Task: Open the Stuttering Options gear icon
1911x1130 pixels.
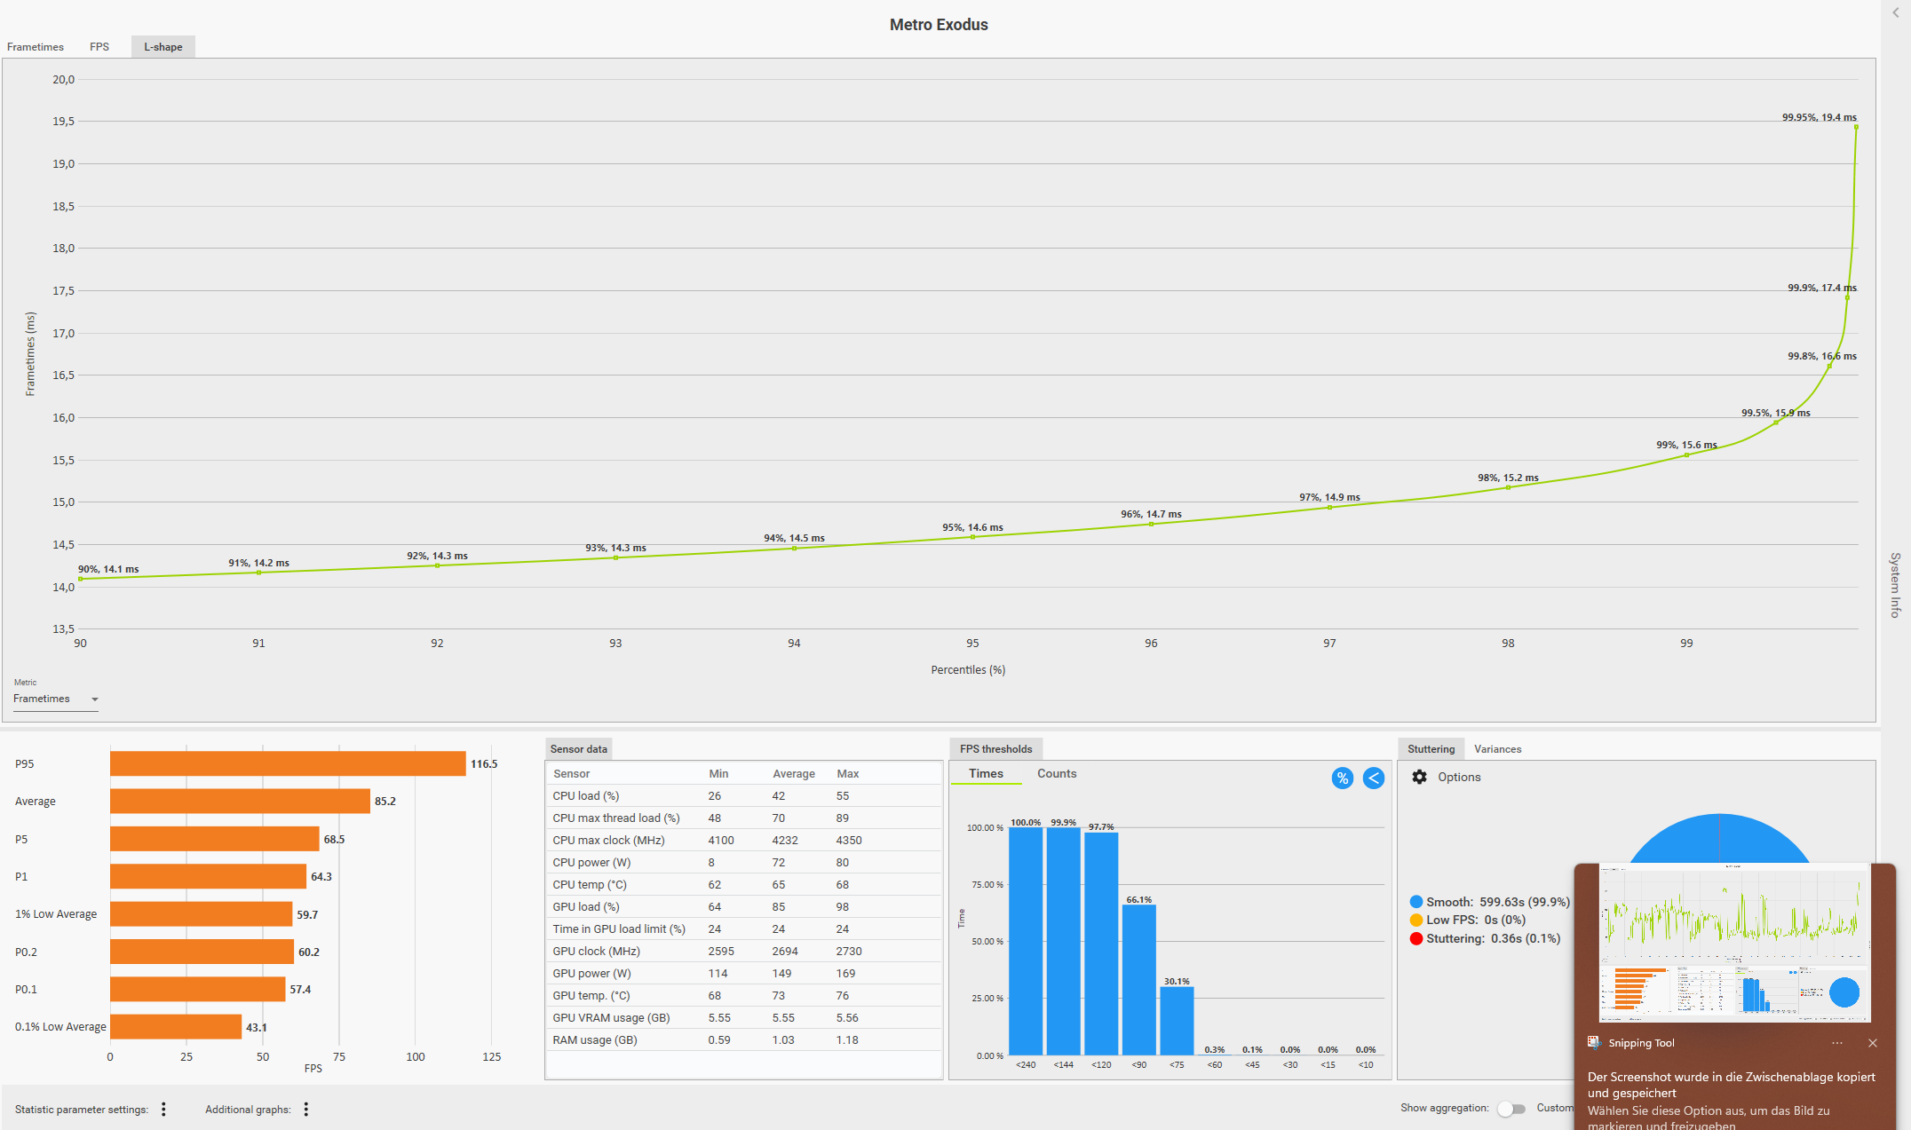Action: [x=1419, y=777]
